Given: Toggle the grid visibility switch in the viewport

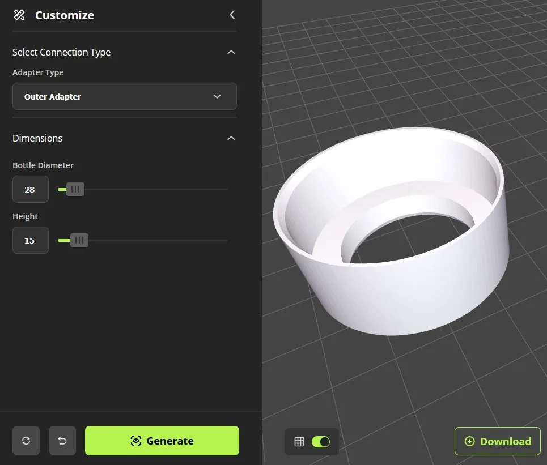Looking at the screenshot, I should [321, 441].
